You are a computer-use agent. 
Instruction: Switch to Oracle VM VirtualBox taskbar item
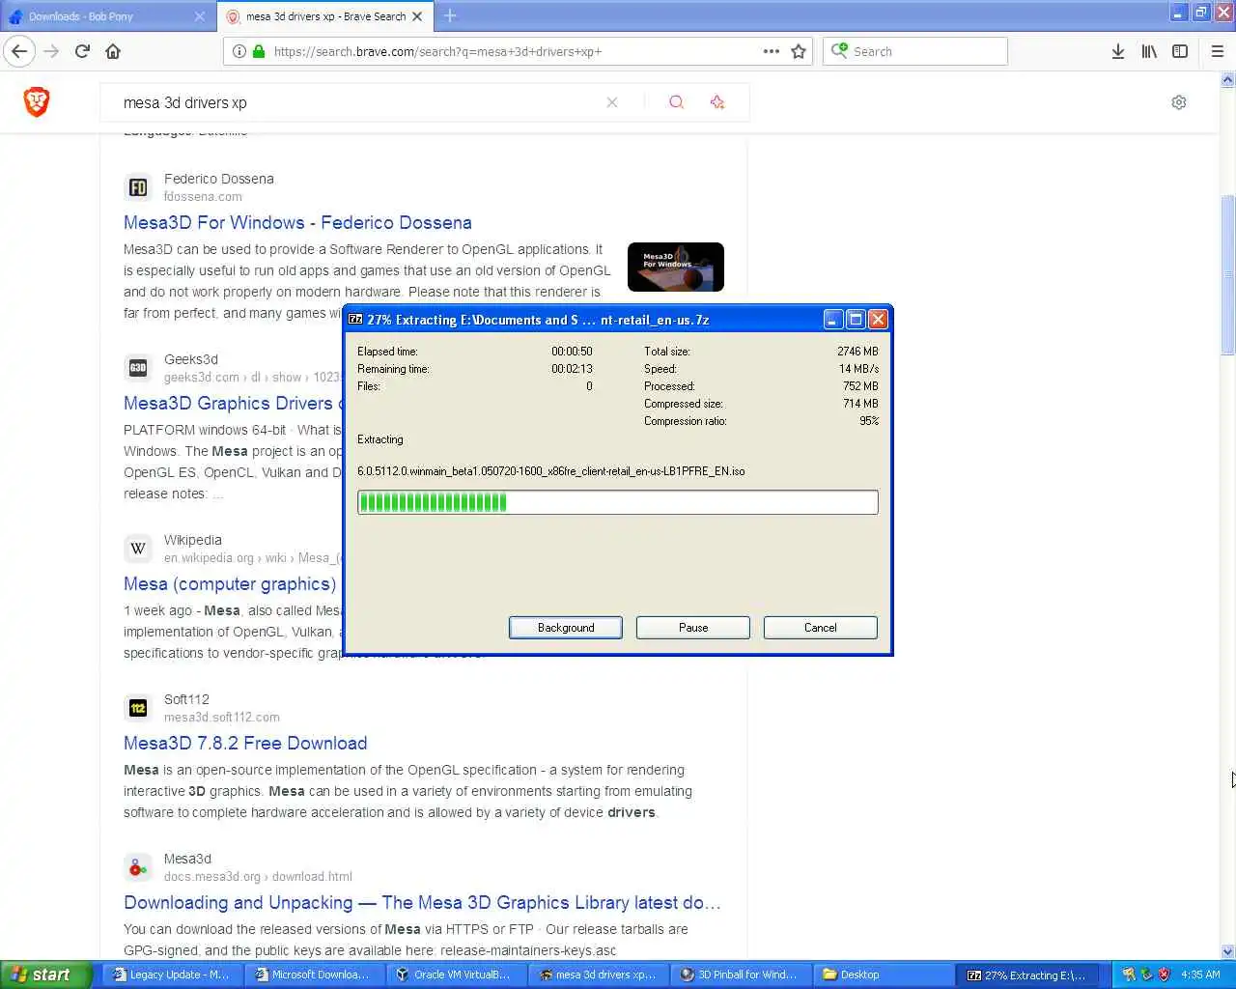click(x=455, y=975)
